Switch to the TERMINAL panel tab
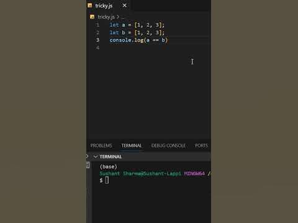The height and width of the screenshot is (223, 298). coord(132,146)
